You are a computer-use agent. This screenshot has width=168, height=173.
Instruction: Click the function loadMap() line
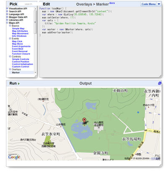53,8
